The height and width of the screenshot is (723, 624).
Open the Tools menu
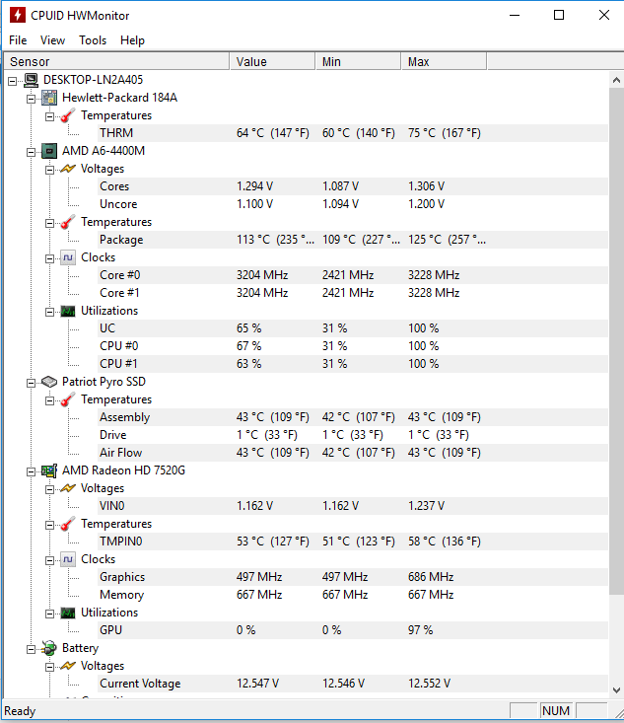[x=93, y=40]
